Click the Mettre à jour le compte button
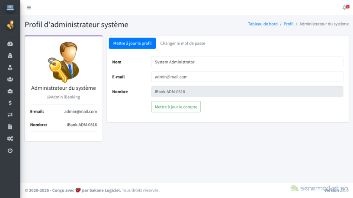 click(x=176, y=107)
